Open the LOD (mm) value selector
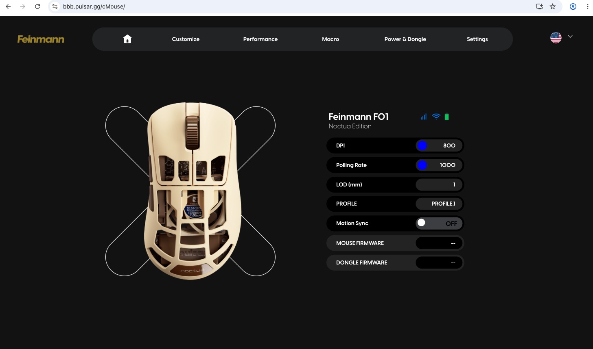593x349 pixels. [x=439, y=184]
